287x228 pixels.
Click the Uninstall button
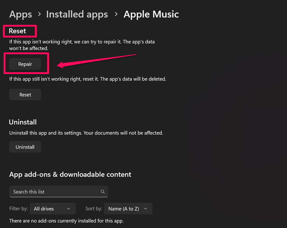point(25,147)
